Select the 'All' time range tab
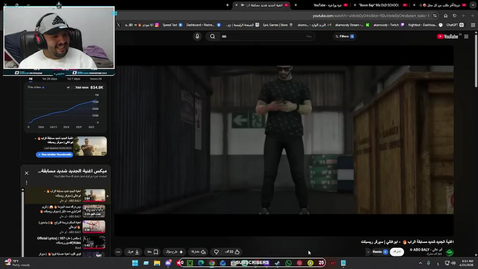The width and height of the screenshot is (478, 269). [31, 79]
